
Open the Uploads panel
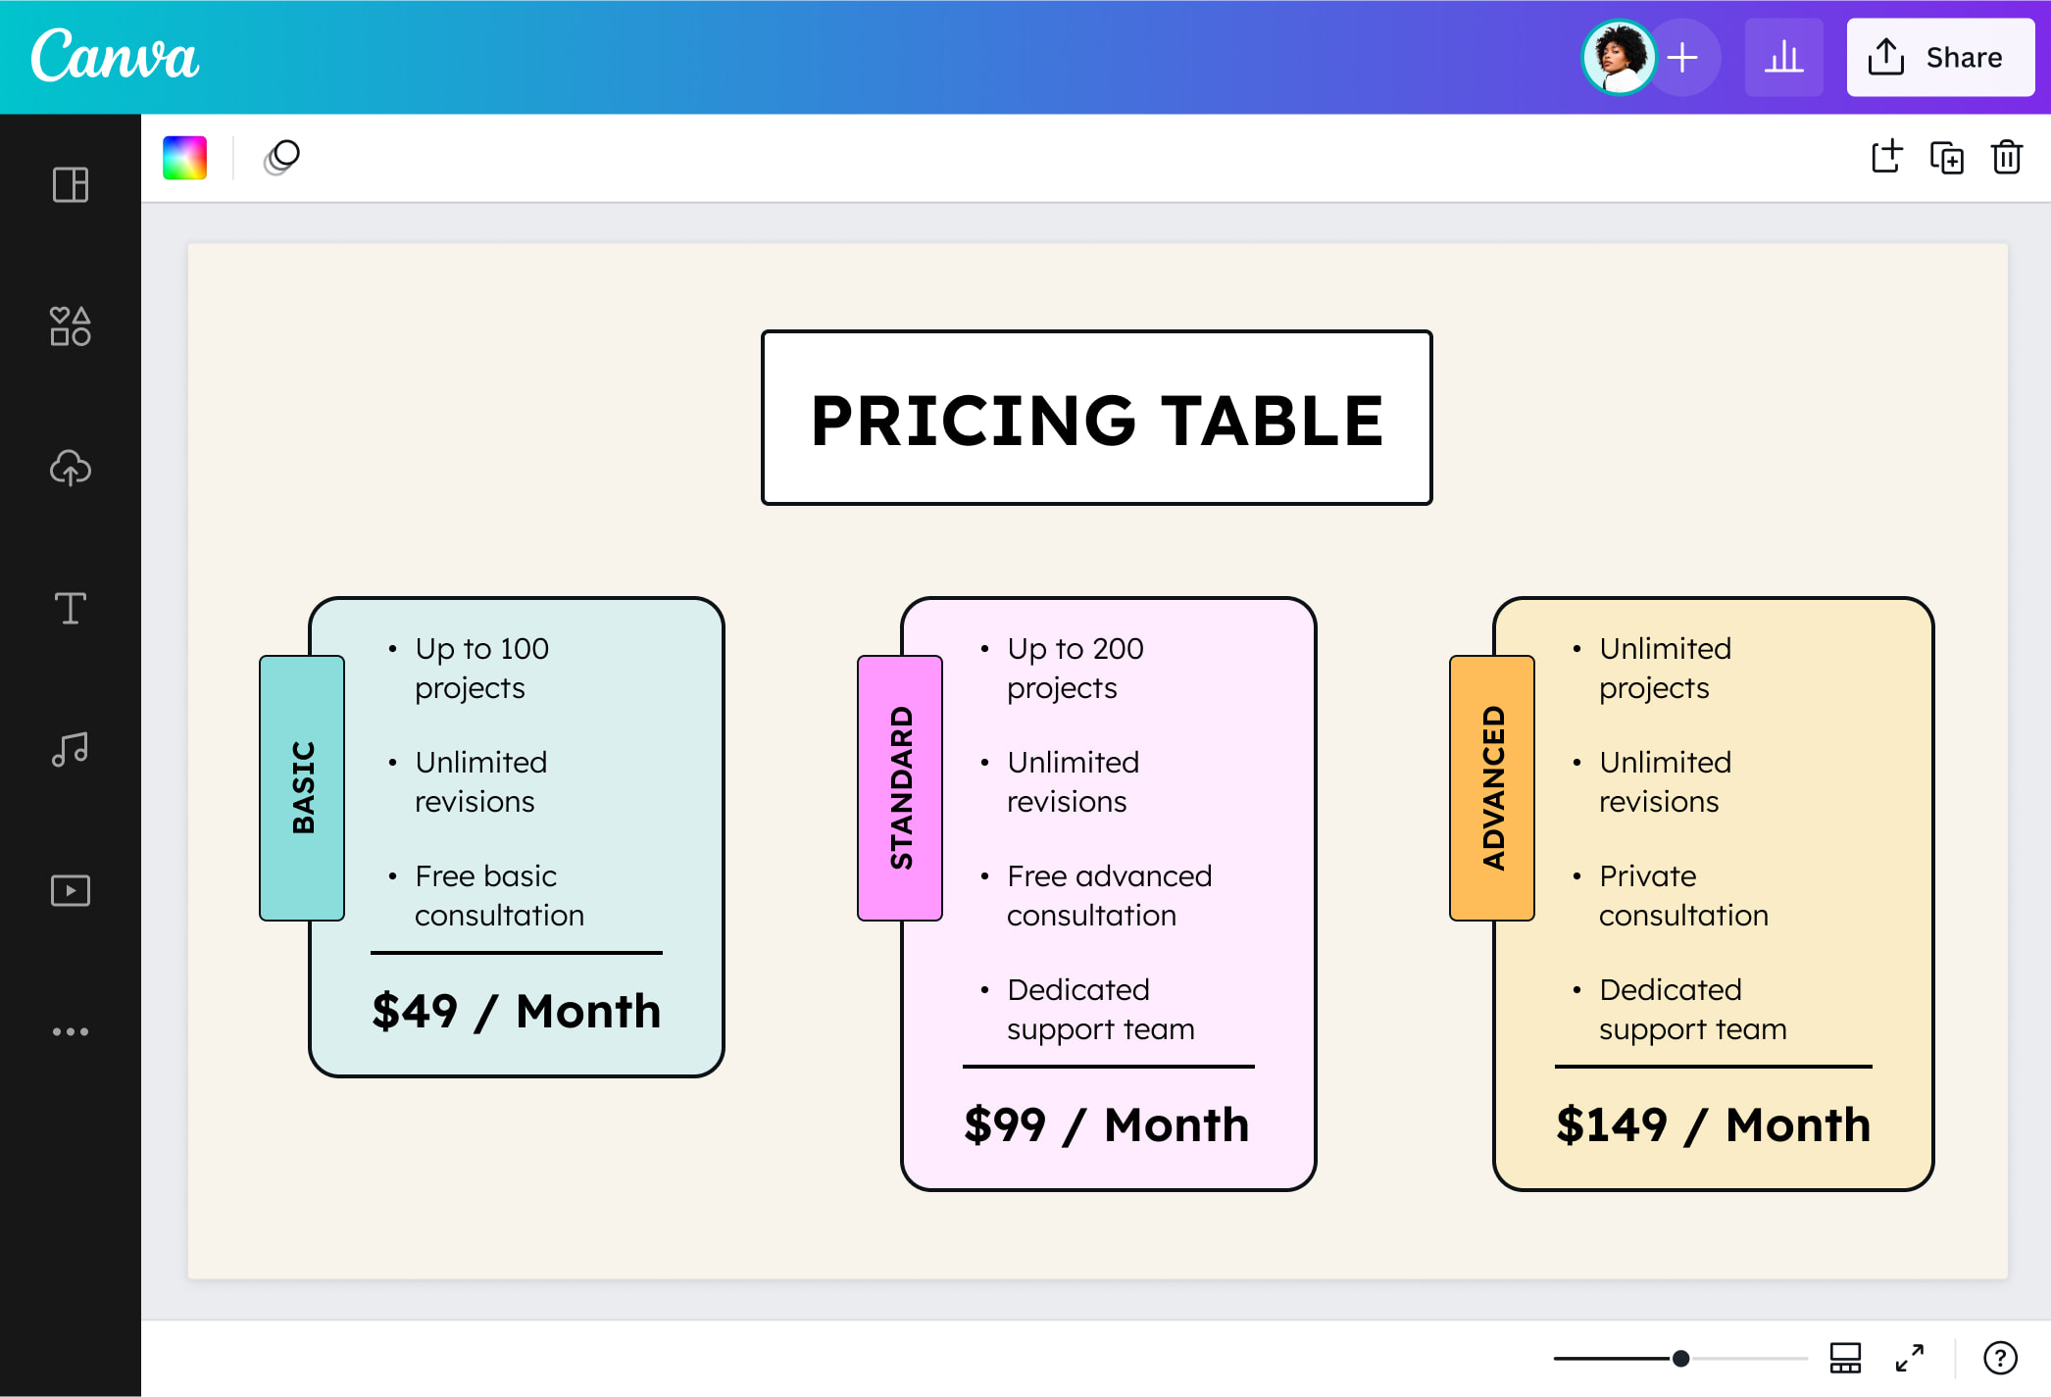point(69,469)
